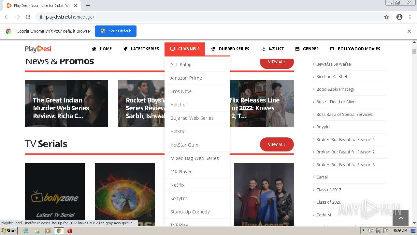This screenshot has height=235, width=417.
Task: Click VIEW ALL for News & Promos
Action: tap(277, 62)
